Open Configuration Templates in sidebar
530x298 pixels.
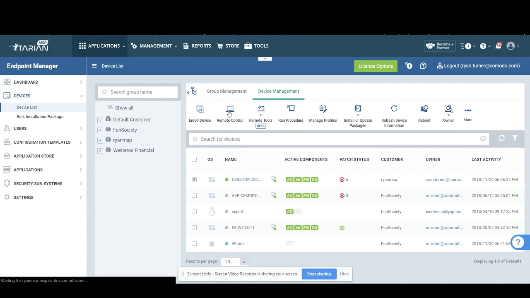coord(43,142)
